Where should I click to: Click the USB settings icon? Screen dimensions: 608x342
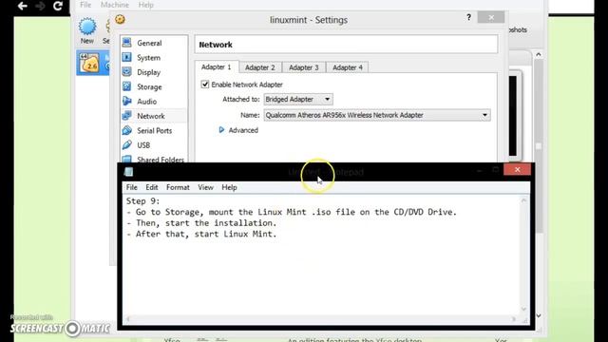pyautogui.click(x=126, y=144)
